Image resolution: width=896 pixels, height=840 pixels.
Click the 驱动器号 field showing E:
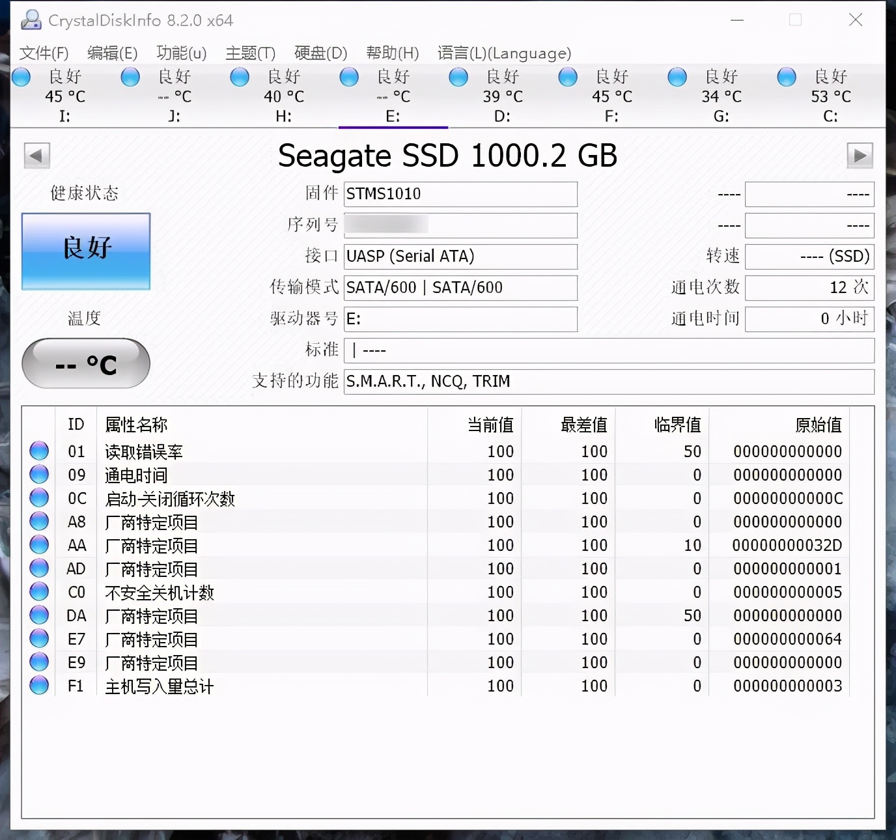pyautogui.click(x=460, y=319)
